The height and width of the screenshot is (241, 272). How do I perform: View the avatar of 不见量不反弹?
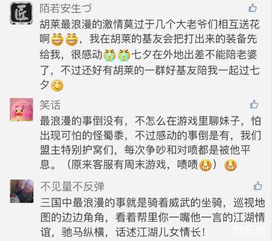(22, 191)
